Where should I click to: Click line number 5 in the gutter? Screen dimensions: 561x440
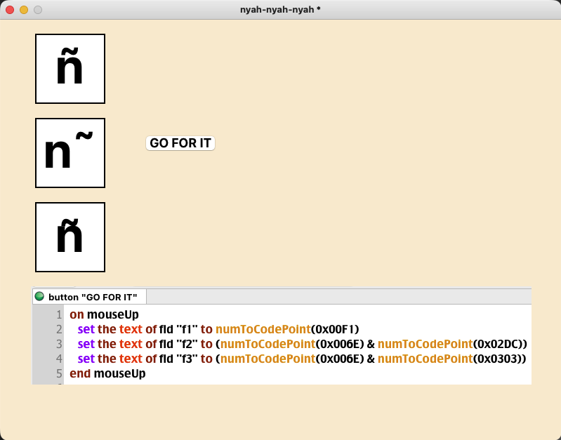(x=59, y=374)
